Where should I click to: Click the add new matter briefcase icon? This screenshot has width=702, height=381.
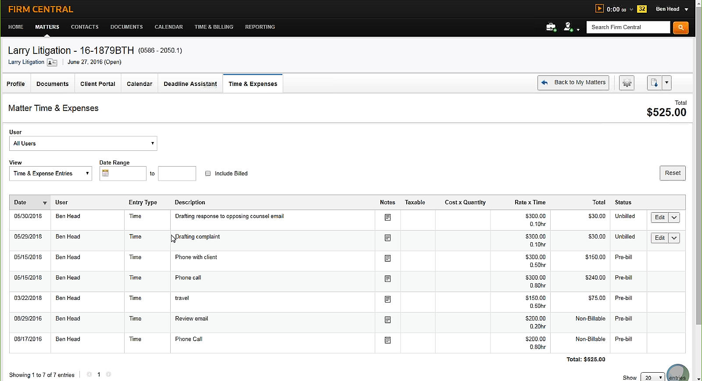point(551,27)
